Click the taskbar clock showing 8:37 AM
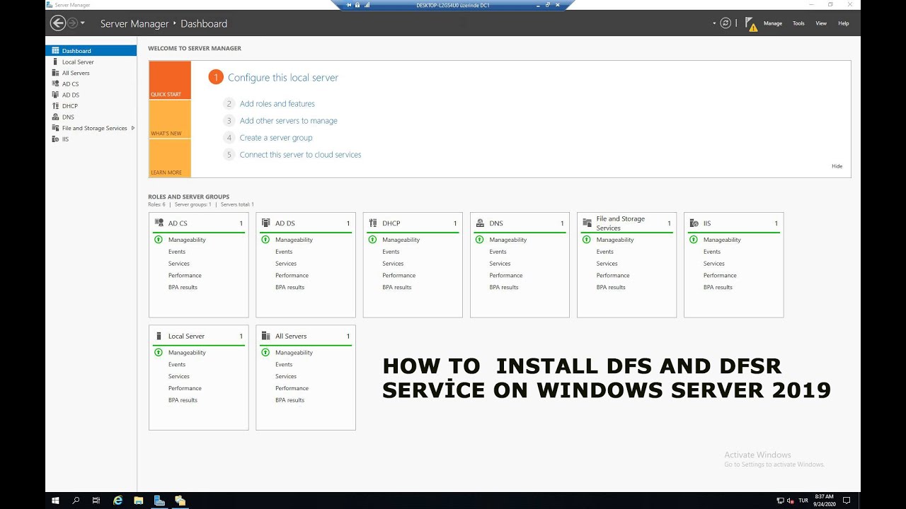Image resolution: width=906 pixels, height=509 pixels. tap(824, 501)
